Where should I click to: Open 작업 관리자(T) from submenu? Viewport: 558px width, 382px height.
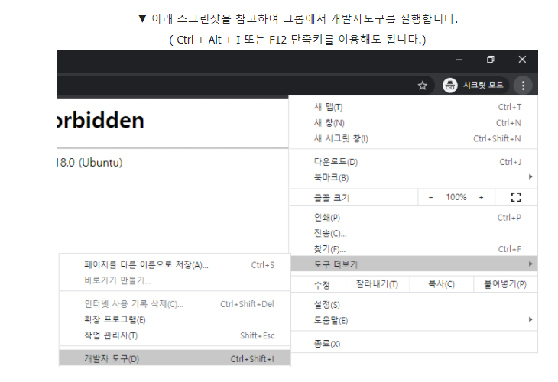point(175,335)
